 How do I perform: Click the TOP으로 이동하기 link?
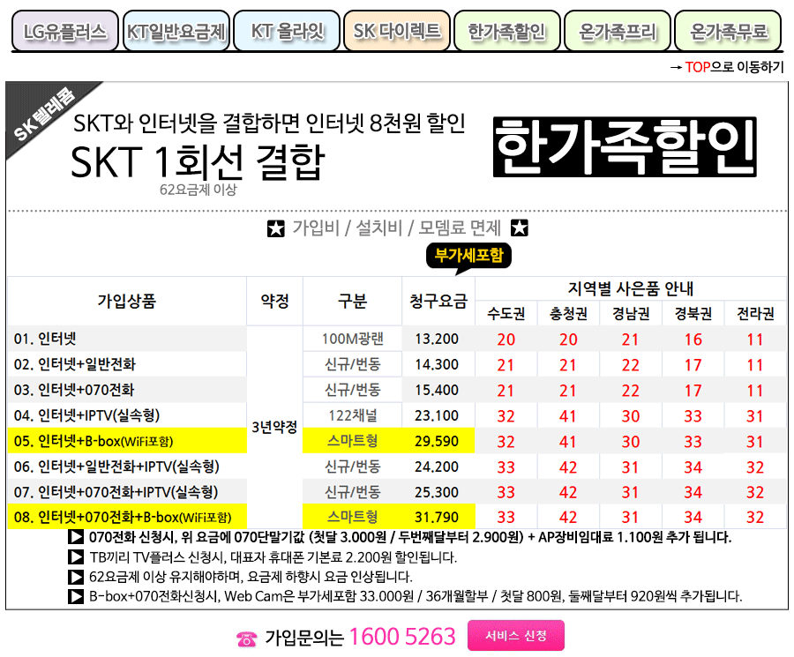point(734,65)
